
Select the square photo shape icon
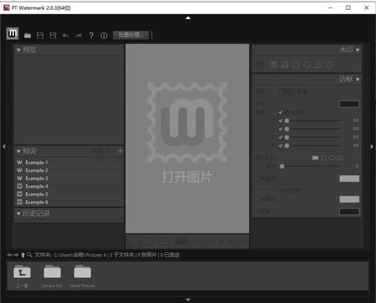(x=323, y=158)
